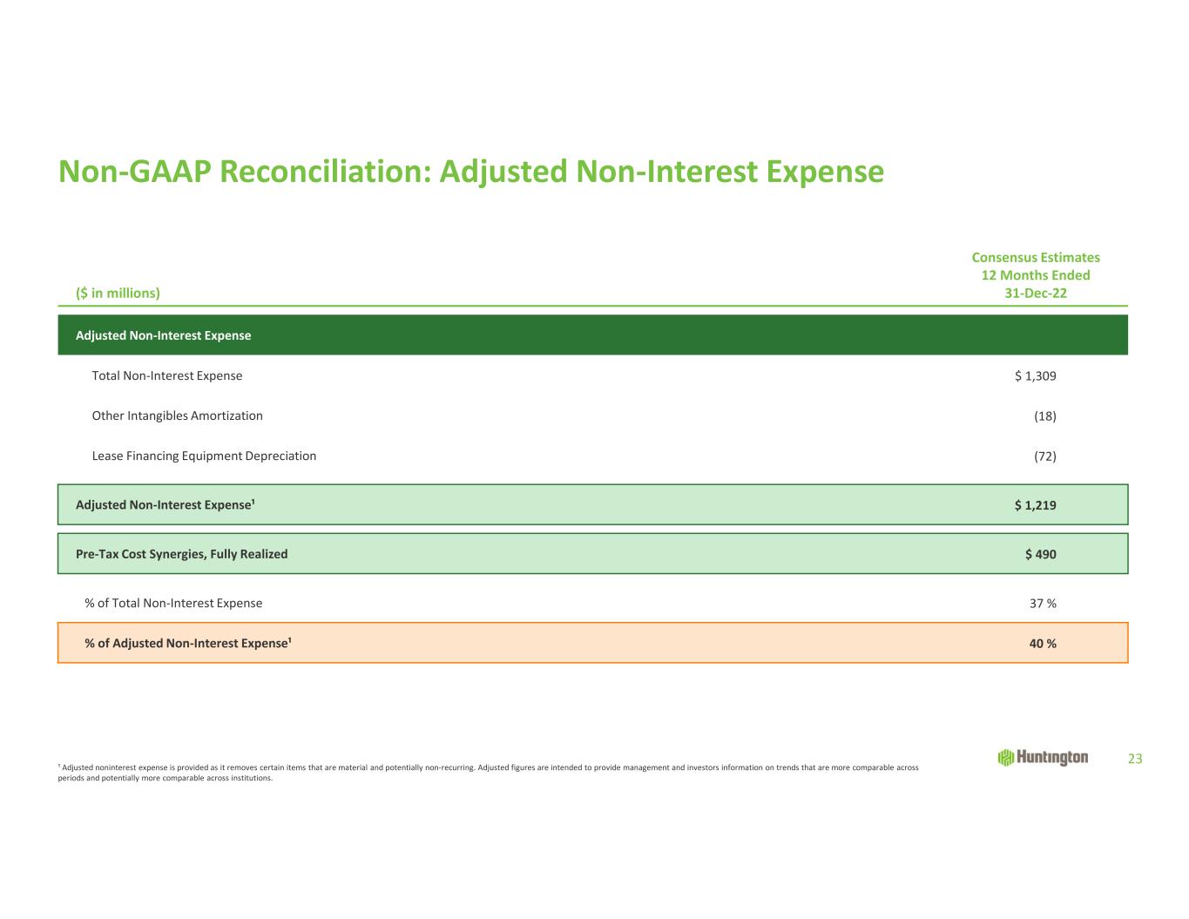Click the dark green section header row
This screenshot has height=919, width=1189.
592,335
